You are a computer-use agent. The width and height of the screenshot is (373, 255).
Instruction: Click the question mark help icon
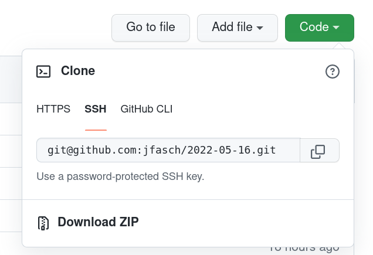click(333, 72)
